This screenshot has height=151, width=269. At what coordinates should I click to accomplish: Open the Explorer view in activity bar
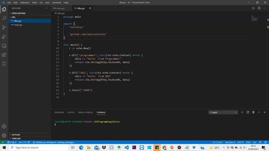(4, 9)
